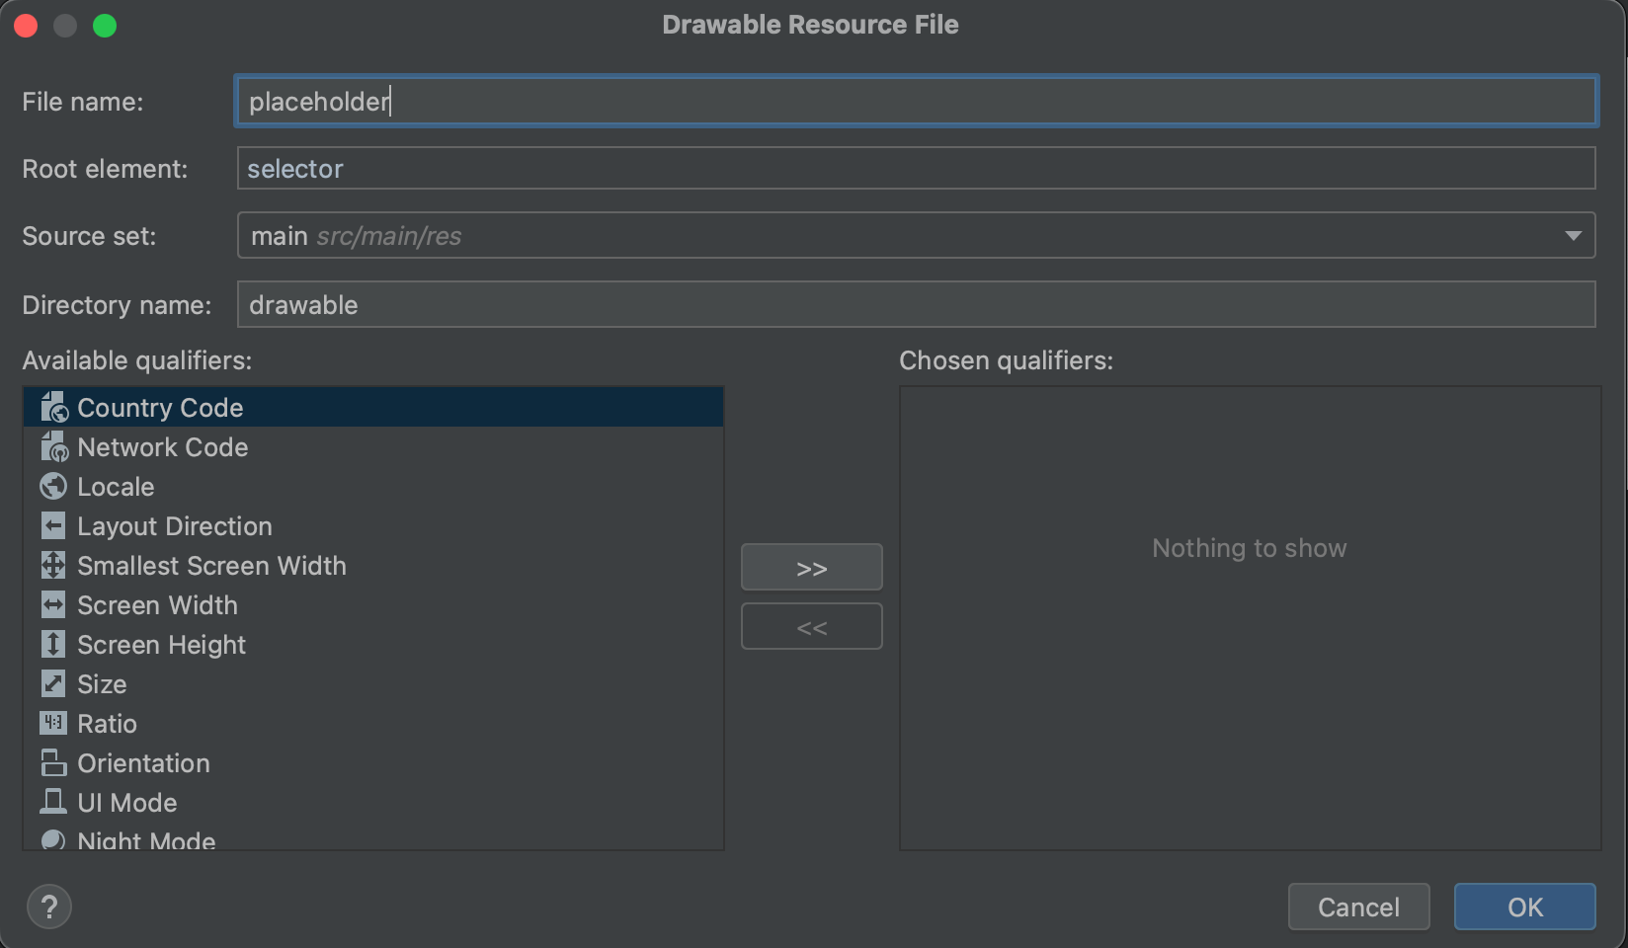Image resolution: width=1628 pixels, height=948 pixels.
Task: Click the main src/main/res source set value
Action: [x=356, y=236]
